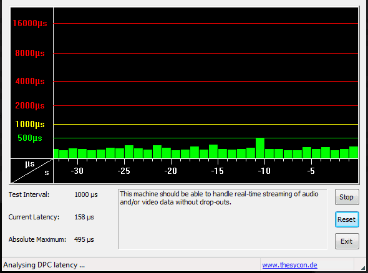Viewport: 368px width, 273px height.
Task: Click the -30 time axis label
Action: 77,171
